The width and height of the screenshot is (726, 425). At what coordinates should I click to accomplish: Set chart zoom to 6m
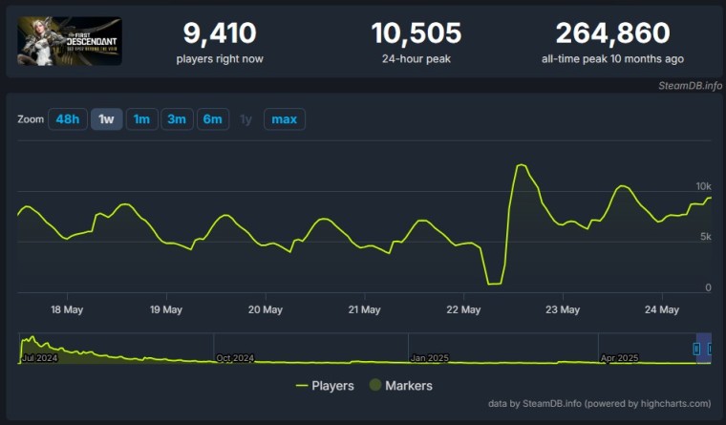[212, 119]
